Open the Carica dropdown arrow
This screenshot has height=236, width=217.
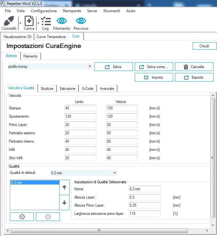[38, 23]
